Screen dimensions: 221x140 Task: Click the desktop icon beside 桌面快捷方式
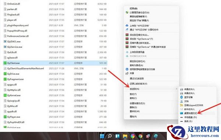pyautogui.click(x=182, y=113)
